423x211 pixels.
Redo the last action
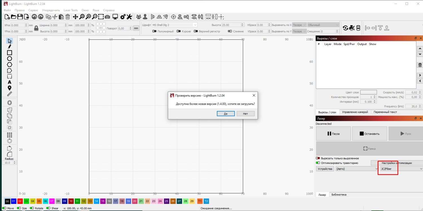[41, 17]
